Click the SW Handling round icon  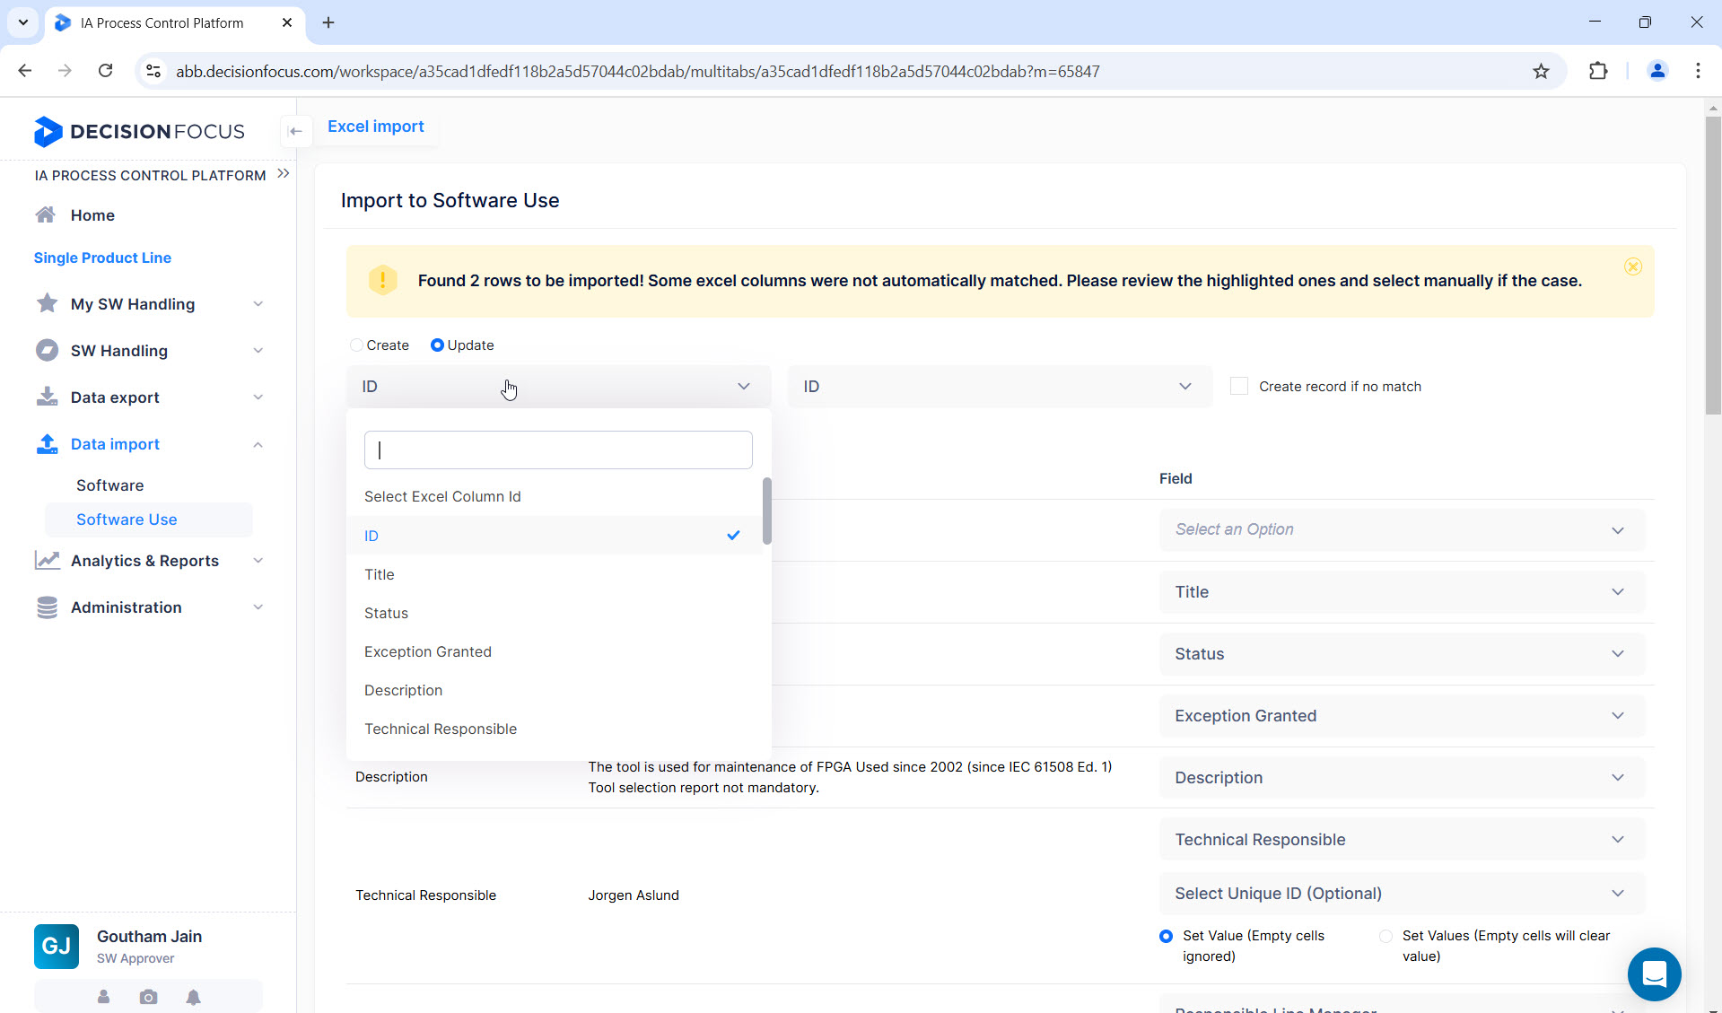47,350
